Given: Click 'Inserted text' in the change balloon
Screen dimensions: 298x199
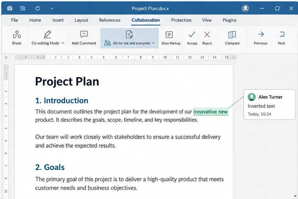Looking at the screenshot, I should (x=261, y=106).
